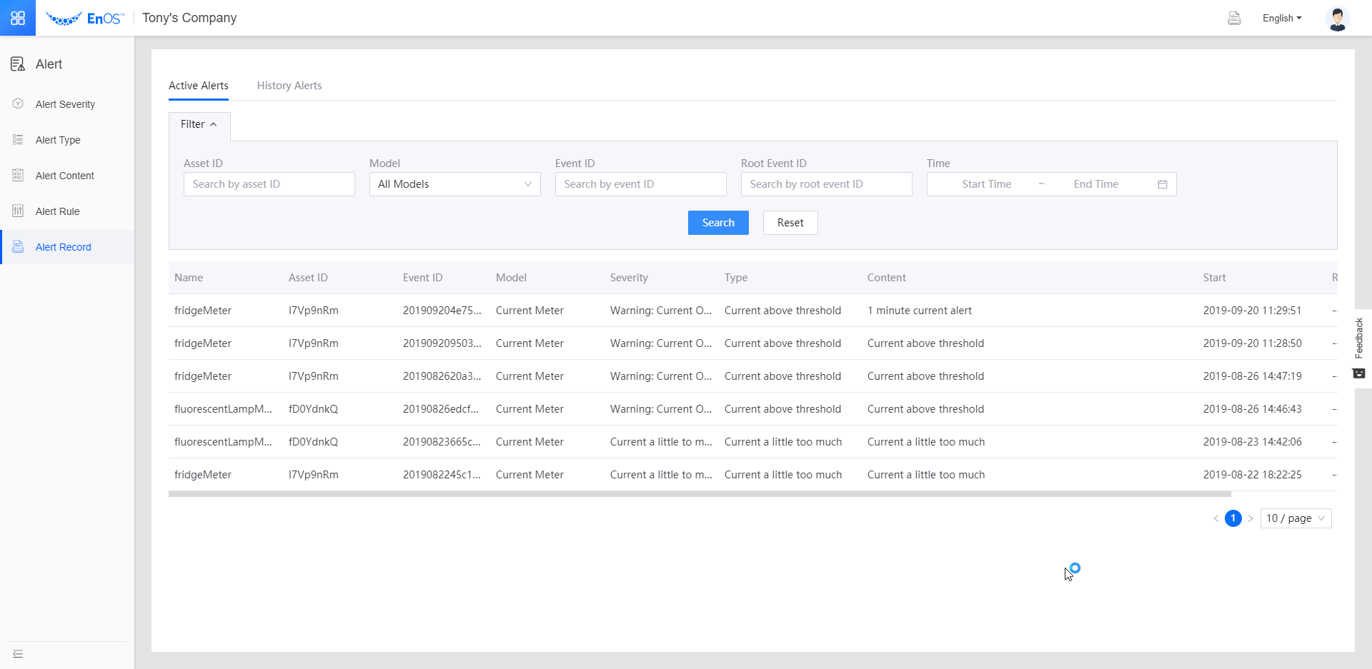Screen dimensions: 1372x669
Task: Collapse the sidebar using bottom icon
Action: [x=18, y=654]
